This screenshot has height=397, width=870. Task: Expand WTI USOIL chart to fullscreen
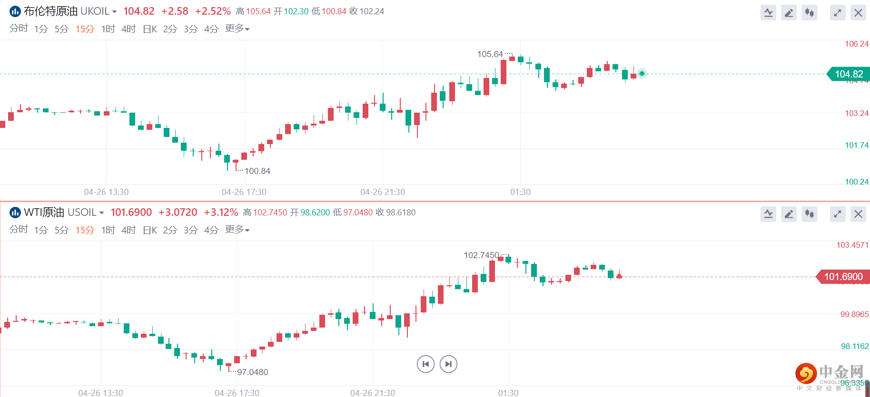pyautogui.click(x=838, y=214)
